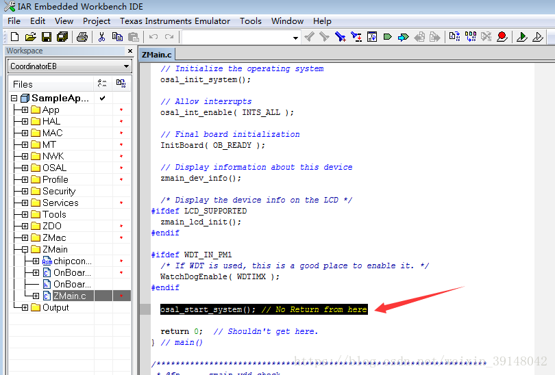Save the current file with the floppy icon
The height and width of the screenshot is (375, 555).
pos(47,37)
